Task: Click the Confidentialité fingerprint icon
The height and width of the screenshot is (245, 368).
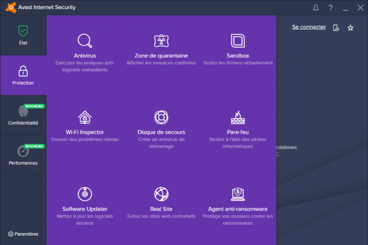Action: (23, 111)
